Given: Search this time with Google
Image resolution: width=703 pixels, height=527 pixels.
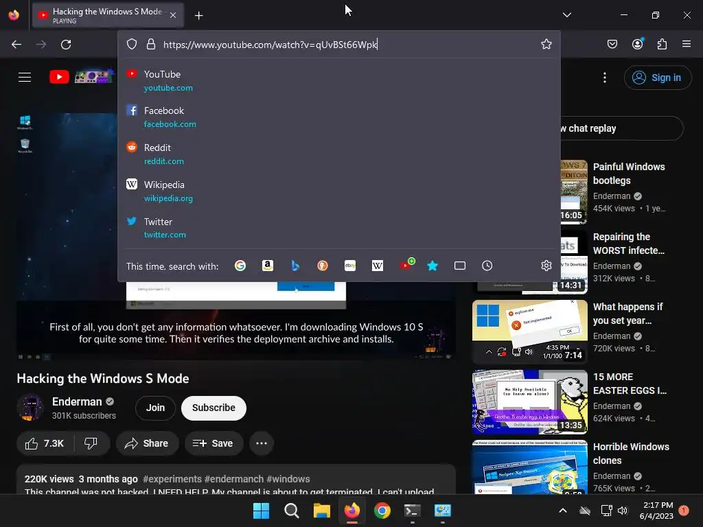Looking at the screenshot, I should 240,266.
